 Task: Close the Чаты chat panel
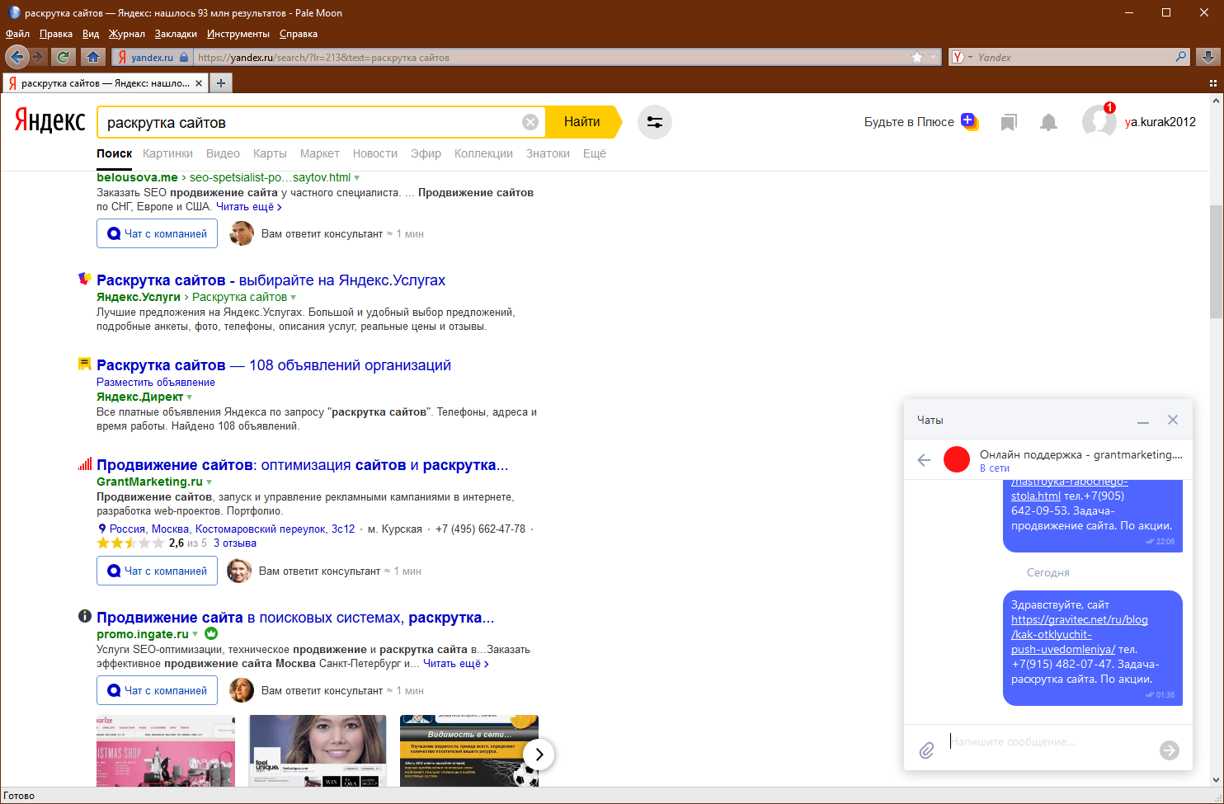tap(1173, 420)
